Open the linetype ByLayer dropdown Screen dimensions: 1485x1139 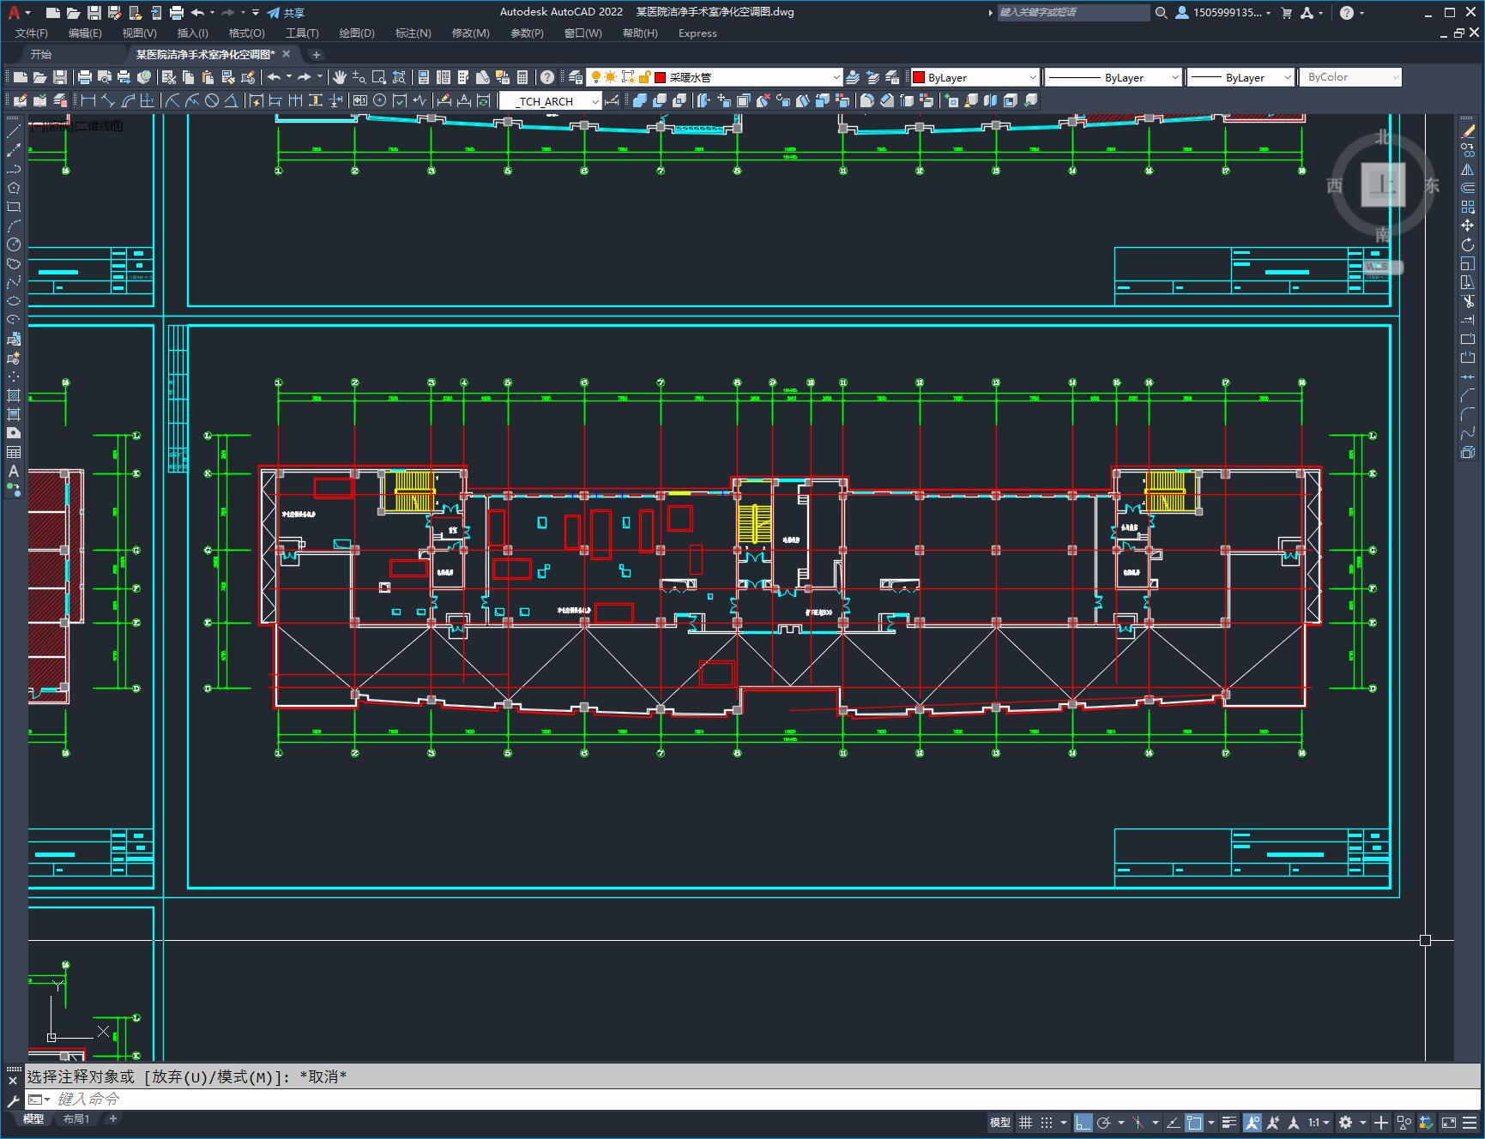pos(1114,77)
